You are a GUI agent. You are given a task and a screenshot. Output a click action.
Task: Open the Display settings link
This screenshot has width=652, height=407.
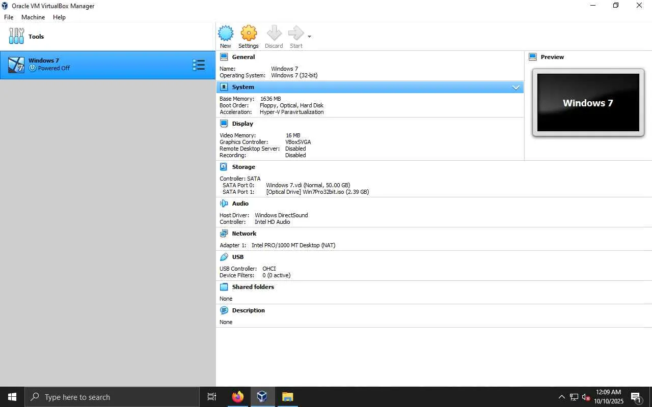coord(242,124)
